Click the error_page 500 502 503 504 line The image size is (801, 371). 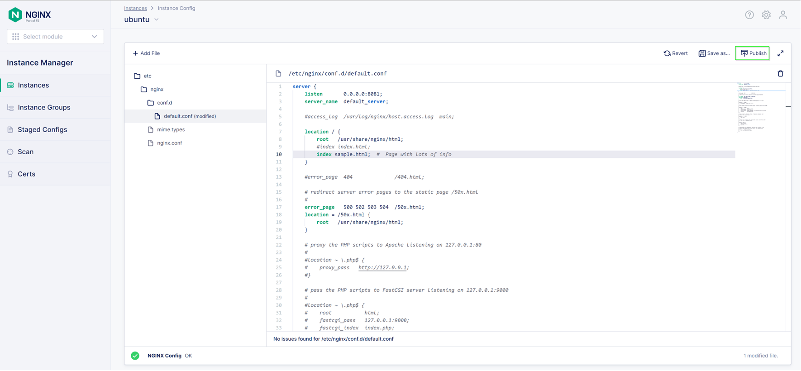pyautogui.click(x=364, y=207)
